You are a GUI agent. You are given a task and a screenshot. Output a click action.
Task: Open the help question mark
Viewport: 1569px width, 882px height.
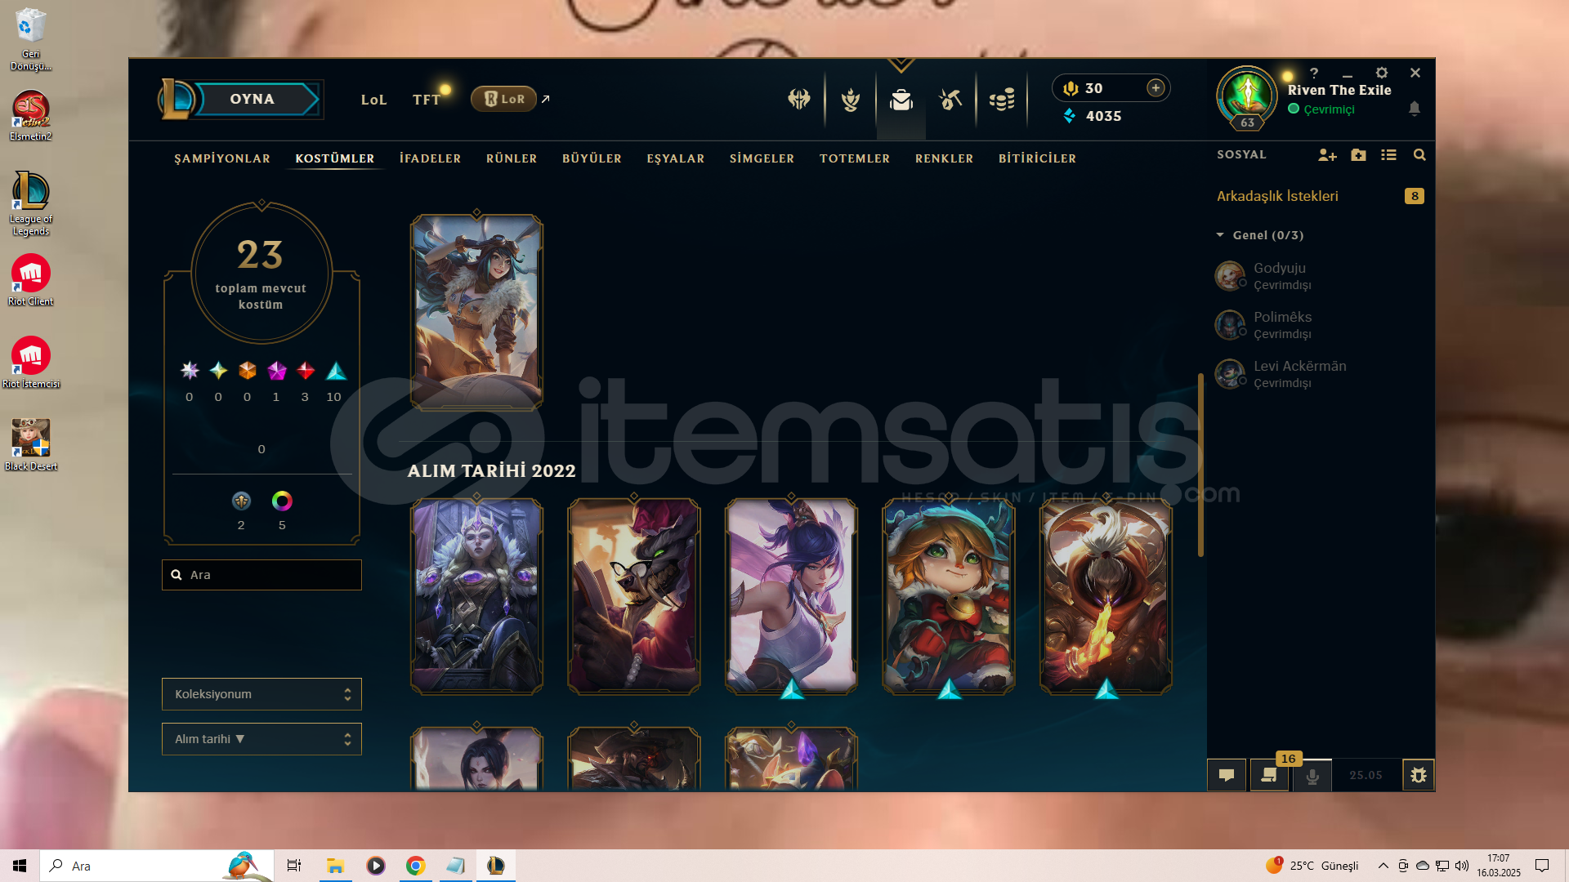coord(1314,73)
